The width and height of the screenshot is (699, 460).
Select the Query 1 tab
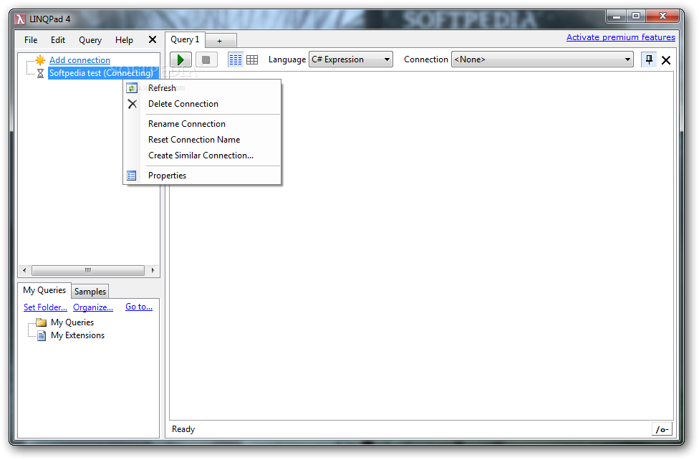pos(185,39)
